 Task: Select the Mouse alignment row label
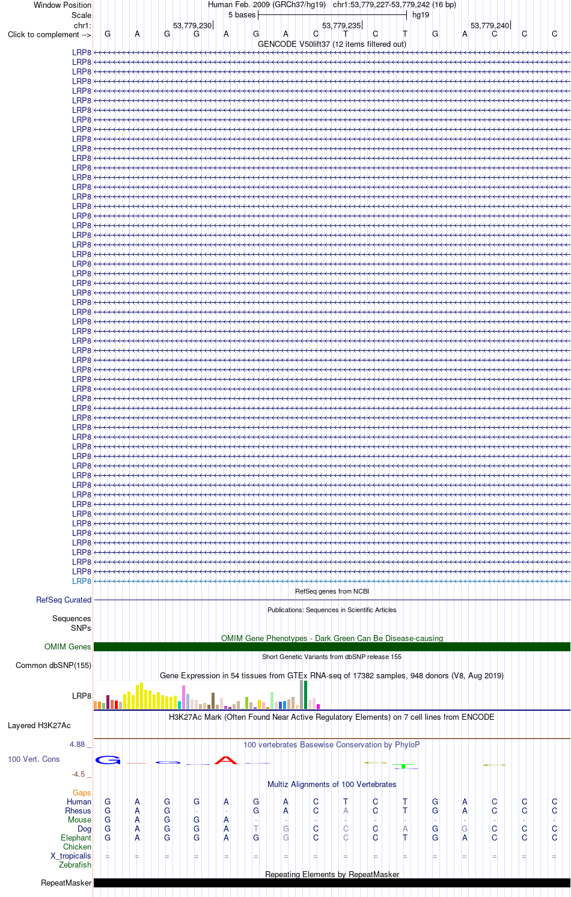click(79, 819)
